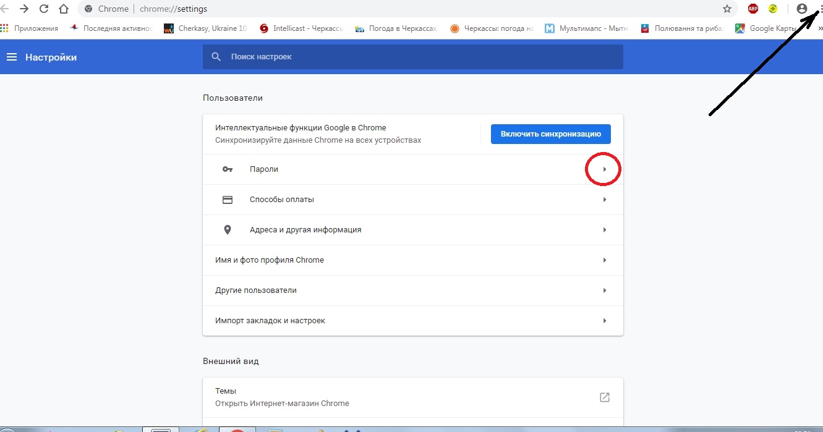Open the ABP adblock extension icon
The image size is (823, 432).
[753, 9]
